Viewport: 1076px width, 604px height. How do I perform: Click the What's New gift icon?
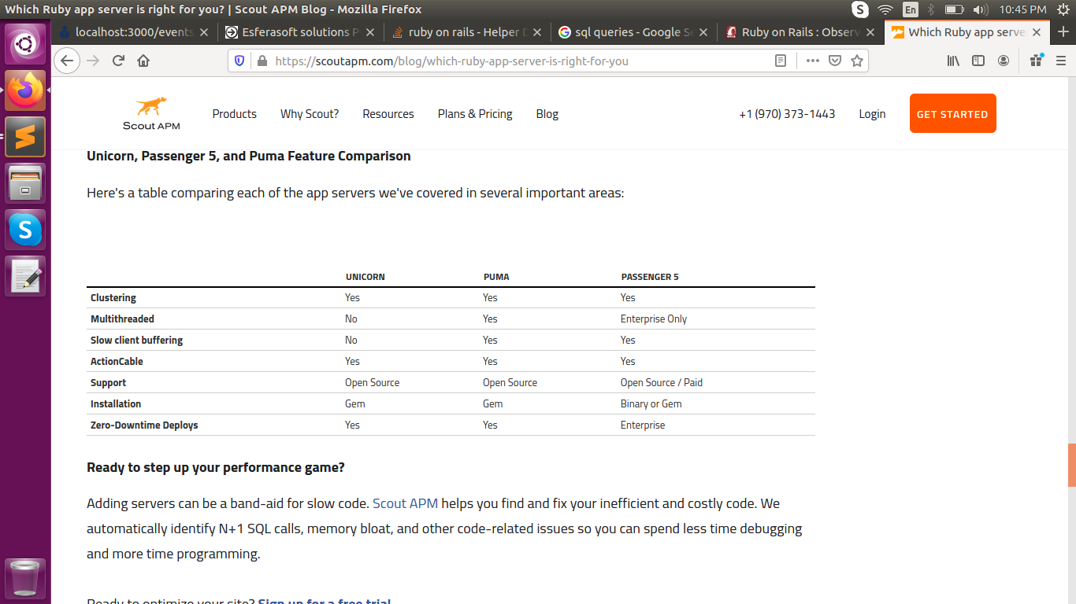click(1036, 61)
